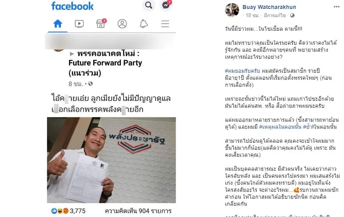The width and height of the screenshot is (344, 217).
Task: Open the 904 comments link
Action: tap(138, 211)
